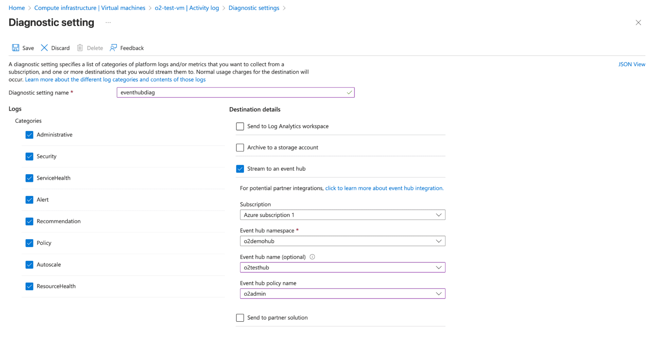The height and width of the screenshot is (354, 654).
Task: Open the Event hub policy name dropdown
Action: 439,293
